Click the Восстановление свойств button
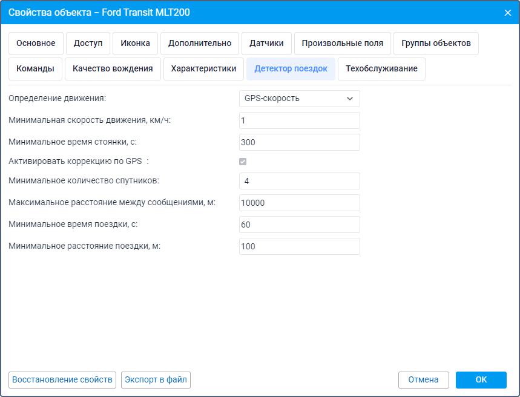Image resolution: width=520 pixels, height=397 pixels. pyautogui.click(x=62, y=380)
